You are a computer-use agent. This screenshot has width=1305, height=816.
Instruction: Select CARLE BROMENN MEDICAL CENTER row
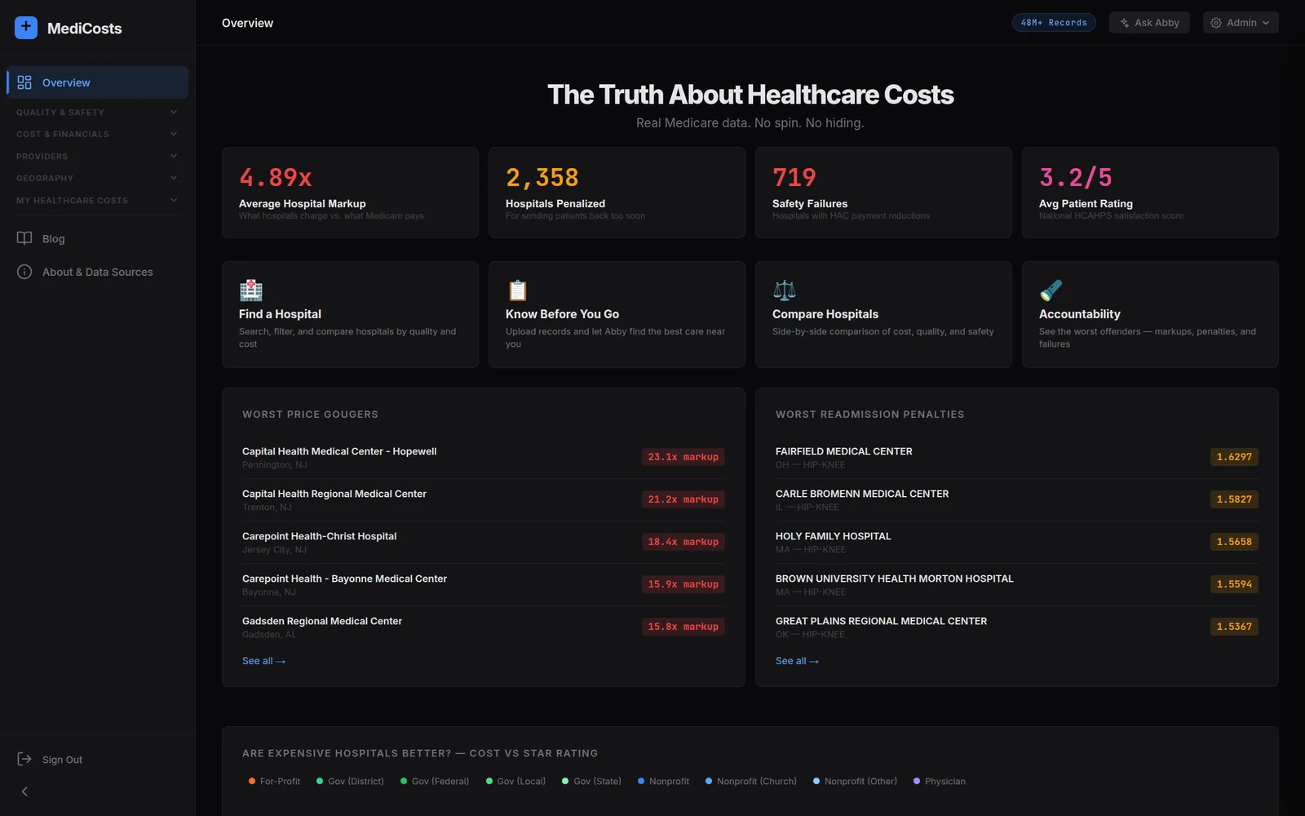coord(1016,499)
